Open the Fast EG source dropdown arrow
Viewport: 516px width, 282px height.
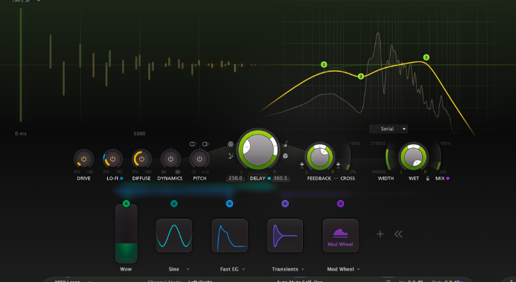(244, 269)
